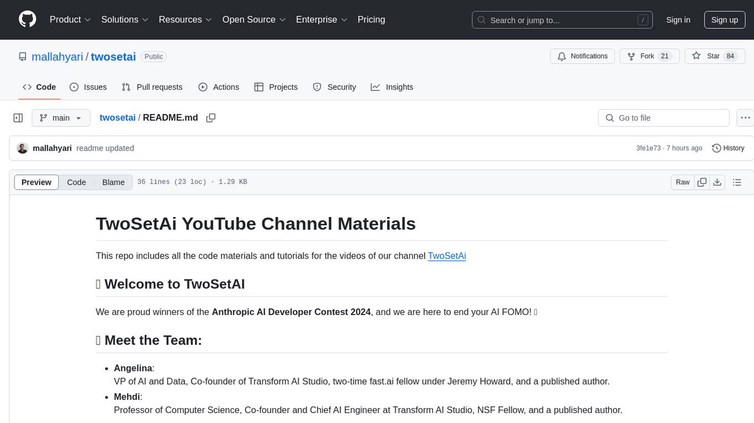
Task: Click the 36 lines file size info
Action: pos(192,182)
